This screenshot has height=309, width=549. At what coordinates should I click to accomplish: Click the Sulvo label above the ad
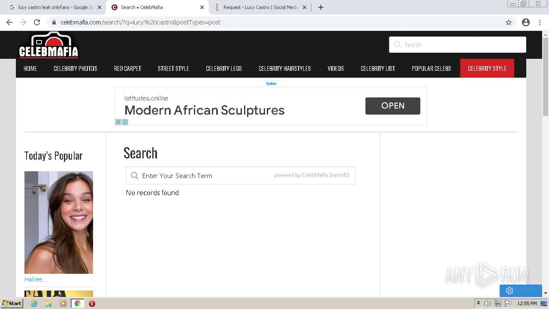271,83
